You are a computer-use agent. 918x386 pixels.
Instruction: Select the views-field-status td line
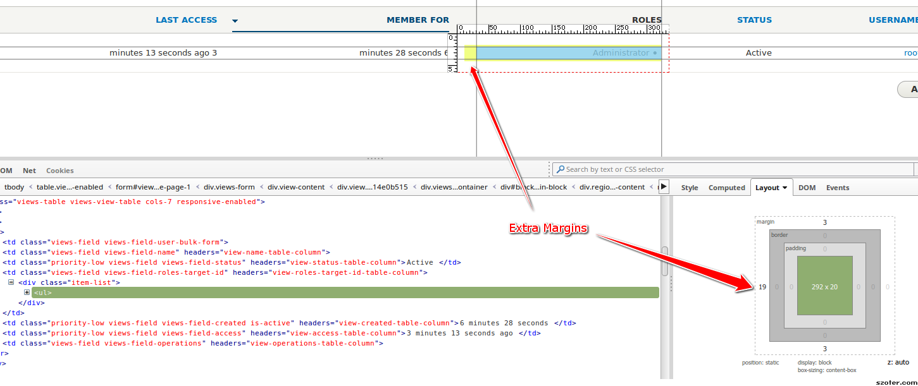click(232, 262)
